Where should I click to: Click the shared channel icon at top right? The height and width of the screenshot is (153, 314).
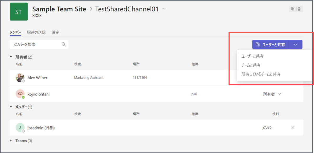tap(293, 9)
